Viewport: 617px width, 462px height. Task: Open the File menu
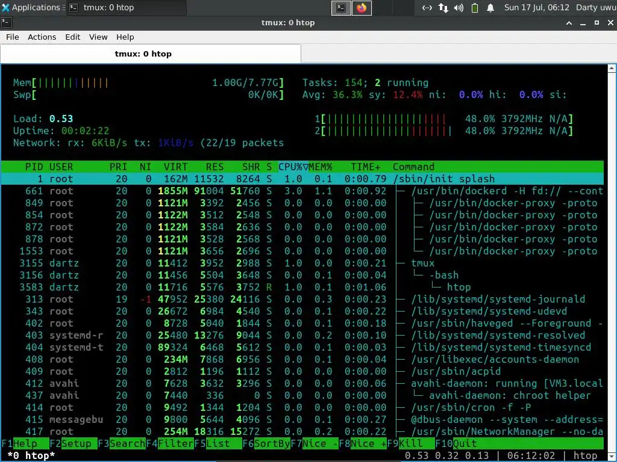(x=12, y=37)
